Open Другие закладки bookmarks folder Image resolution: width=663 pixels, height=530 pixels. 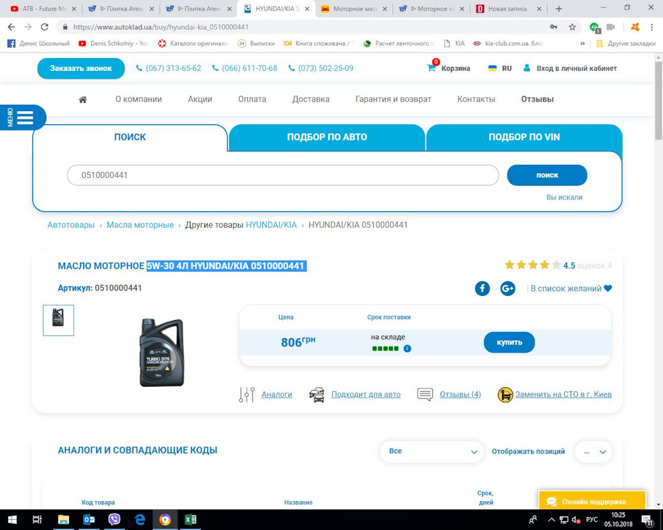pos(626,43)
